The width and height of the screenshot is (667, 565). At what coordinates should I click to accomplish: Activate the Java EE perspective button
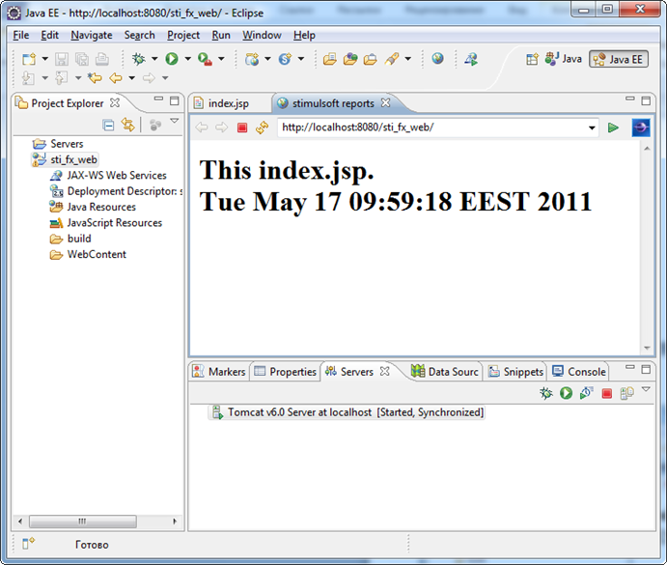tap(619, 59)
